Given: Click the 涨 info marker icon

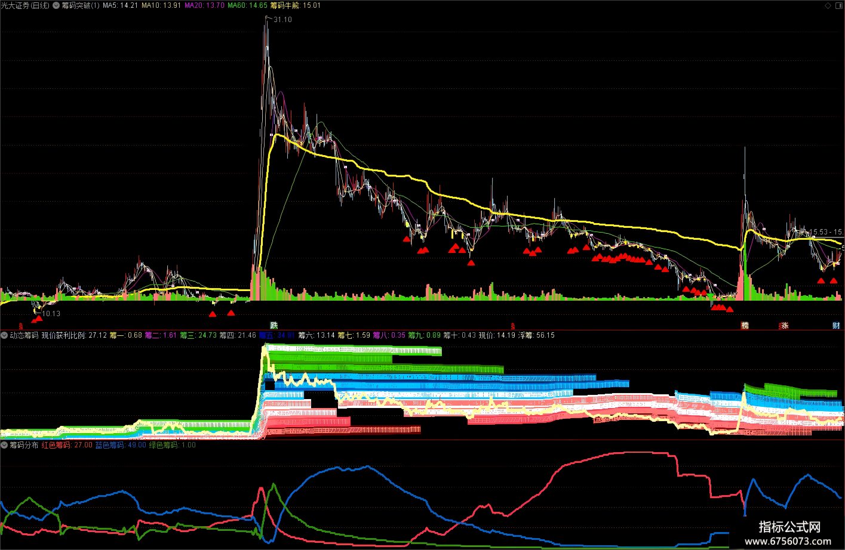Looking at the screenshot, I should click(x=785, y=325).
